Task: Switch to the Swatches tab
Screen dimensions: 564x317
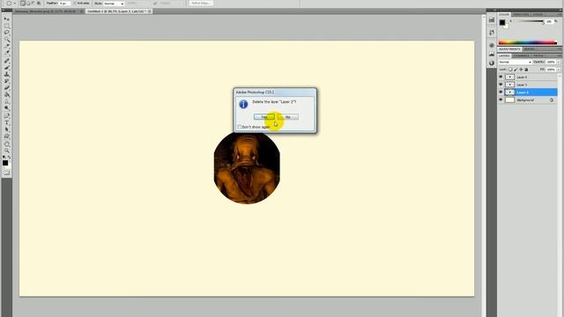Action: [521, 14]
